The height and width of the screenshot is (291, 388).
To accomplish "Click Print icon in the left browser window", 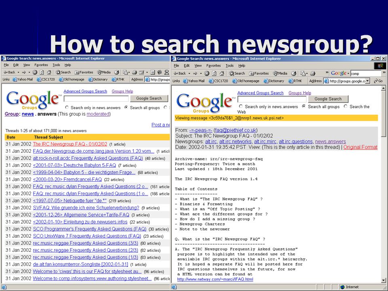I will 134,72.
